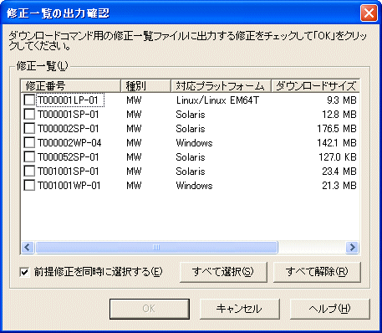Click the 176.5 MB size cell
The image size is (382, 333).
(337, 129)
